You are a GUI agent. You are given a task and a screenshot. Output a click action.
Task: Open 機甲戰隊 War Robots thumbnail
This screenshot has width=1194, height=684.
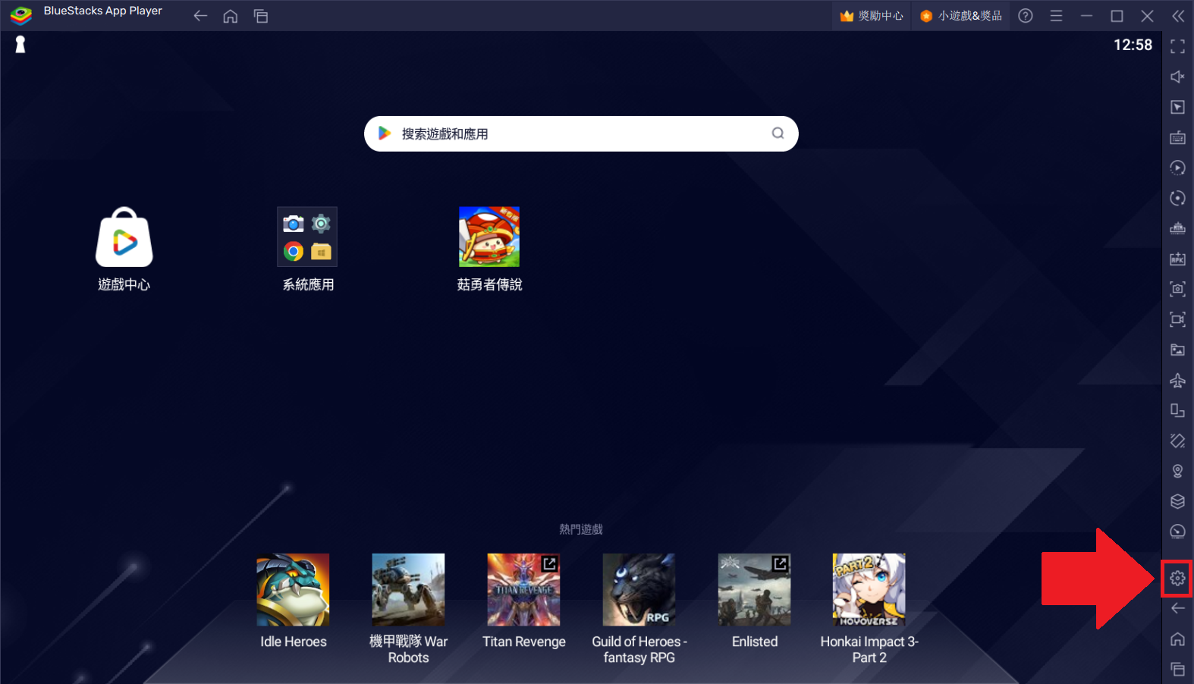click(x=408, y=590)
